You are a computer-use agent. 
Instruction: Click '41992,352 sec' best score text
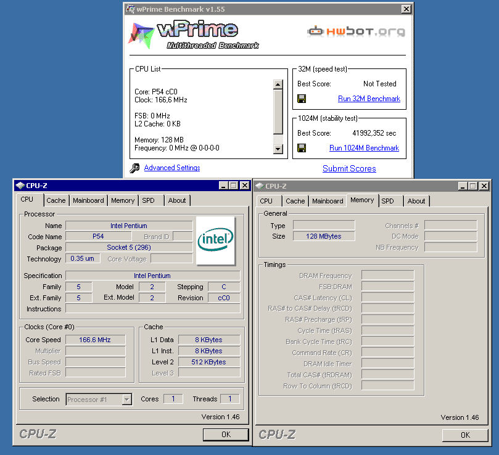pos(374,133)
